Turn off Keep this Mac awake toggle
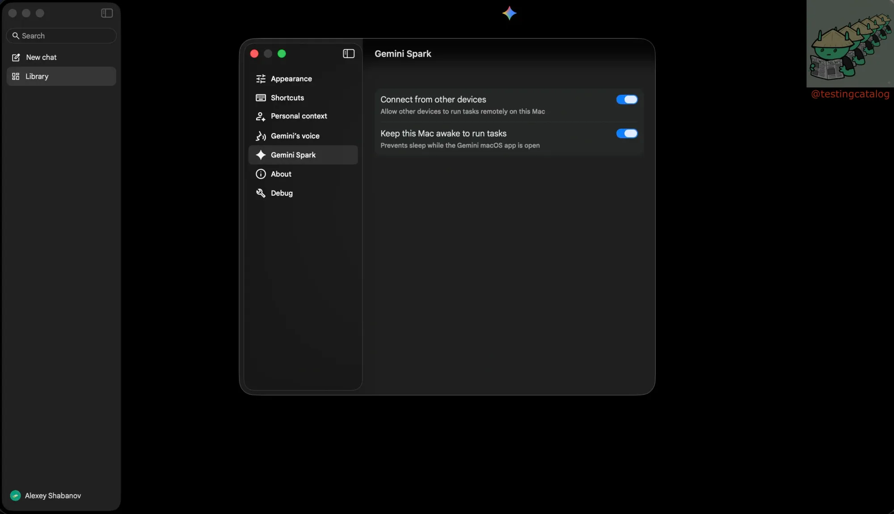 [627, 134]
